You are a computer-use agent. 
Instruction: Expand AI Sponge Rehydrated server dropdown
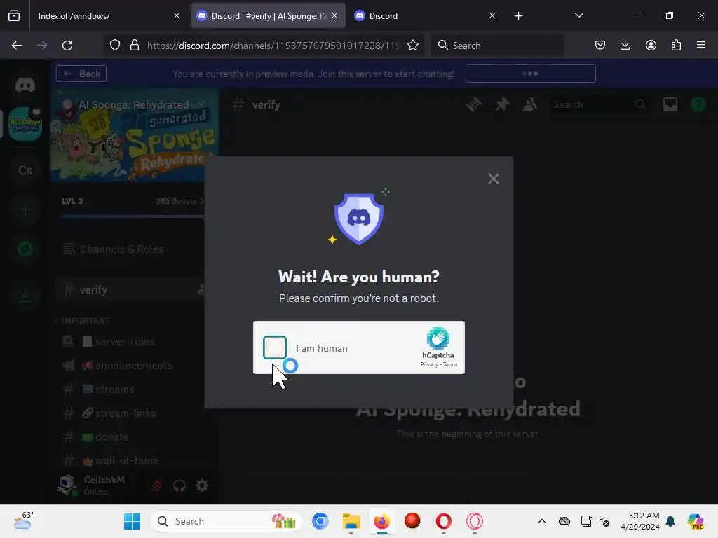click(x=201, y=105)
